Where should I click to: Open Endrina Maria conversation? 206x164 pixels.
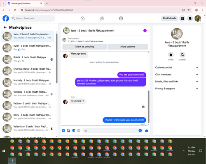click(28, 71)
